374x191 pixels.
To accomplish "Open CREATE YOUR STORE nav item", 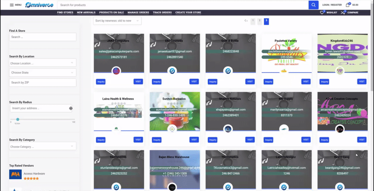I will (x=188, y=13).
